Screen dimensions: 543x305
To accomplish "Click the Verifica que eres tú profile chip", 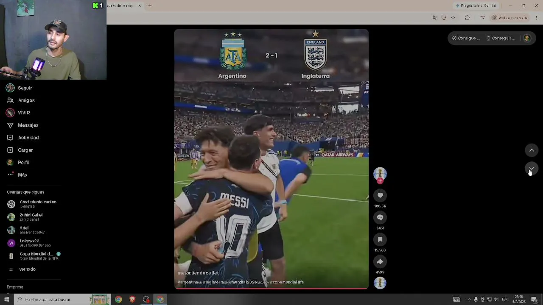I will 509,18.
